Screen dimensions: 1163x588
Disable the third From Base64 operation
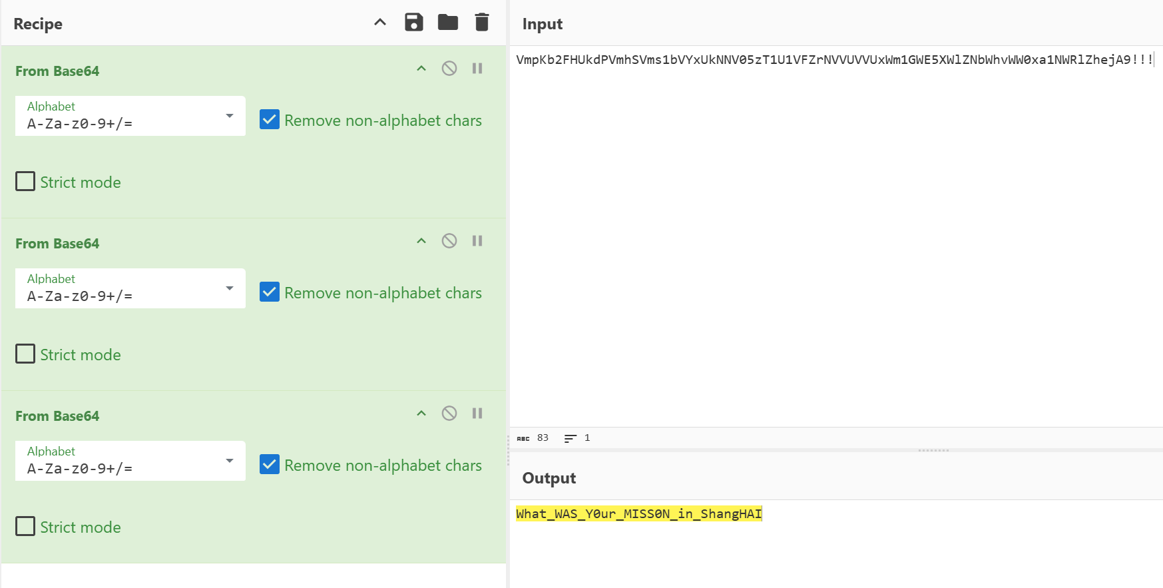(x=449, y=414)
